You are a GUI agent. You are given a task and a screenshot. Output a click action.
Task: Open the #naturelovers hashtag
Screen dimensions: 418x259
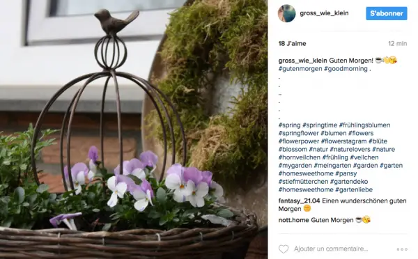coord(350,149)
